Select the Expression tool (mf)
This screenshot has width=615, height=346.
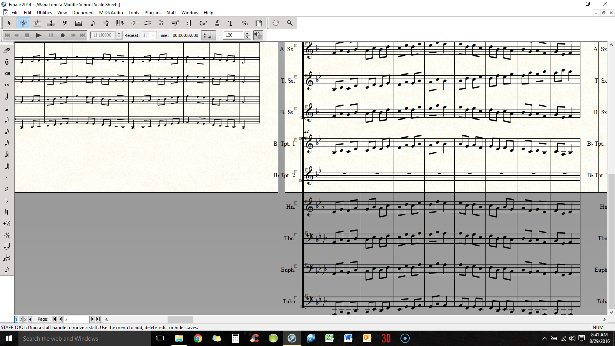[175, 23]
